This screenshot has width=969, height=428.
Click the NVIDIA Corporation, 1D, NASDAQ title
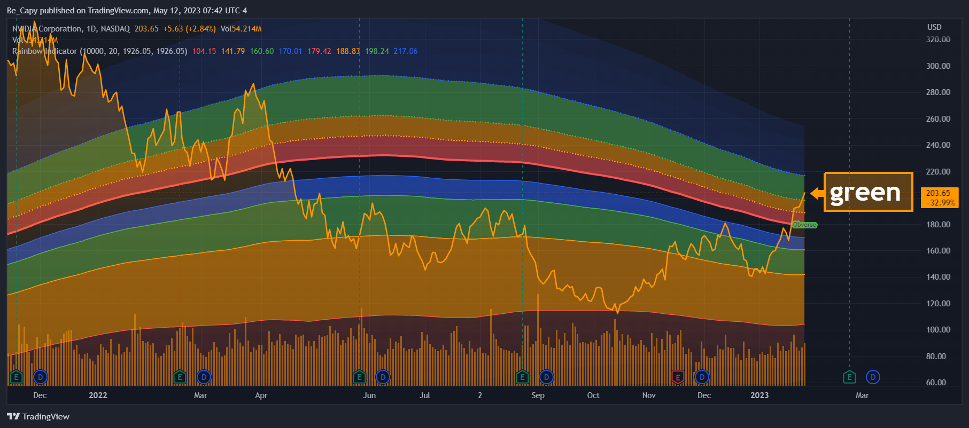click(71, 29)
